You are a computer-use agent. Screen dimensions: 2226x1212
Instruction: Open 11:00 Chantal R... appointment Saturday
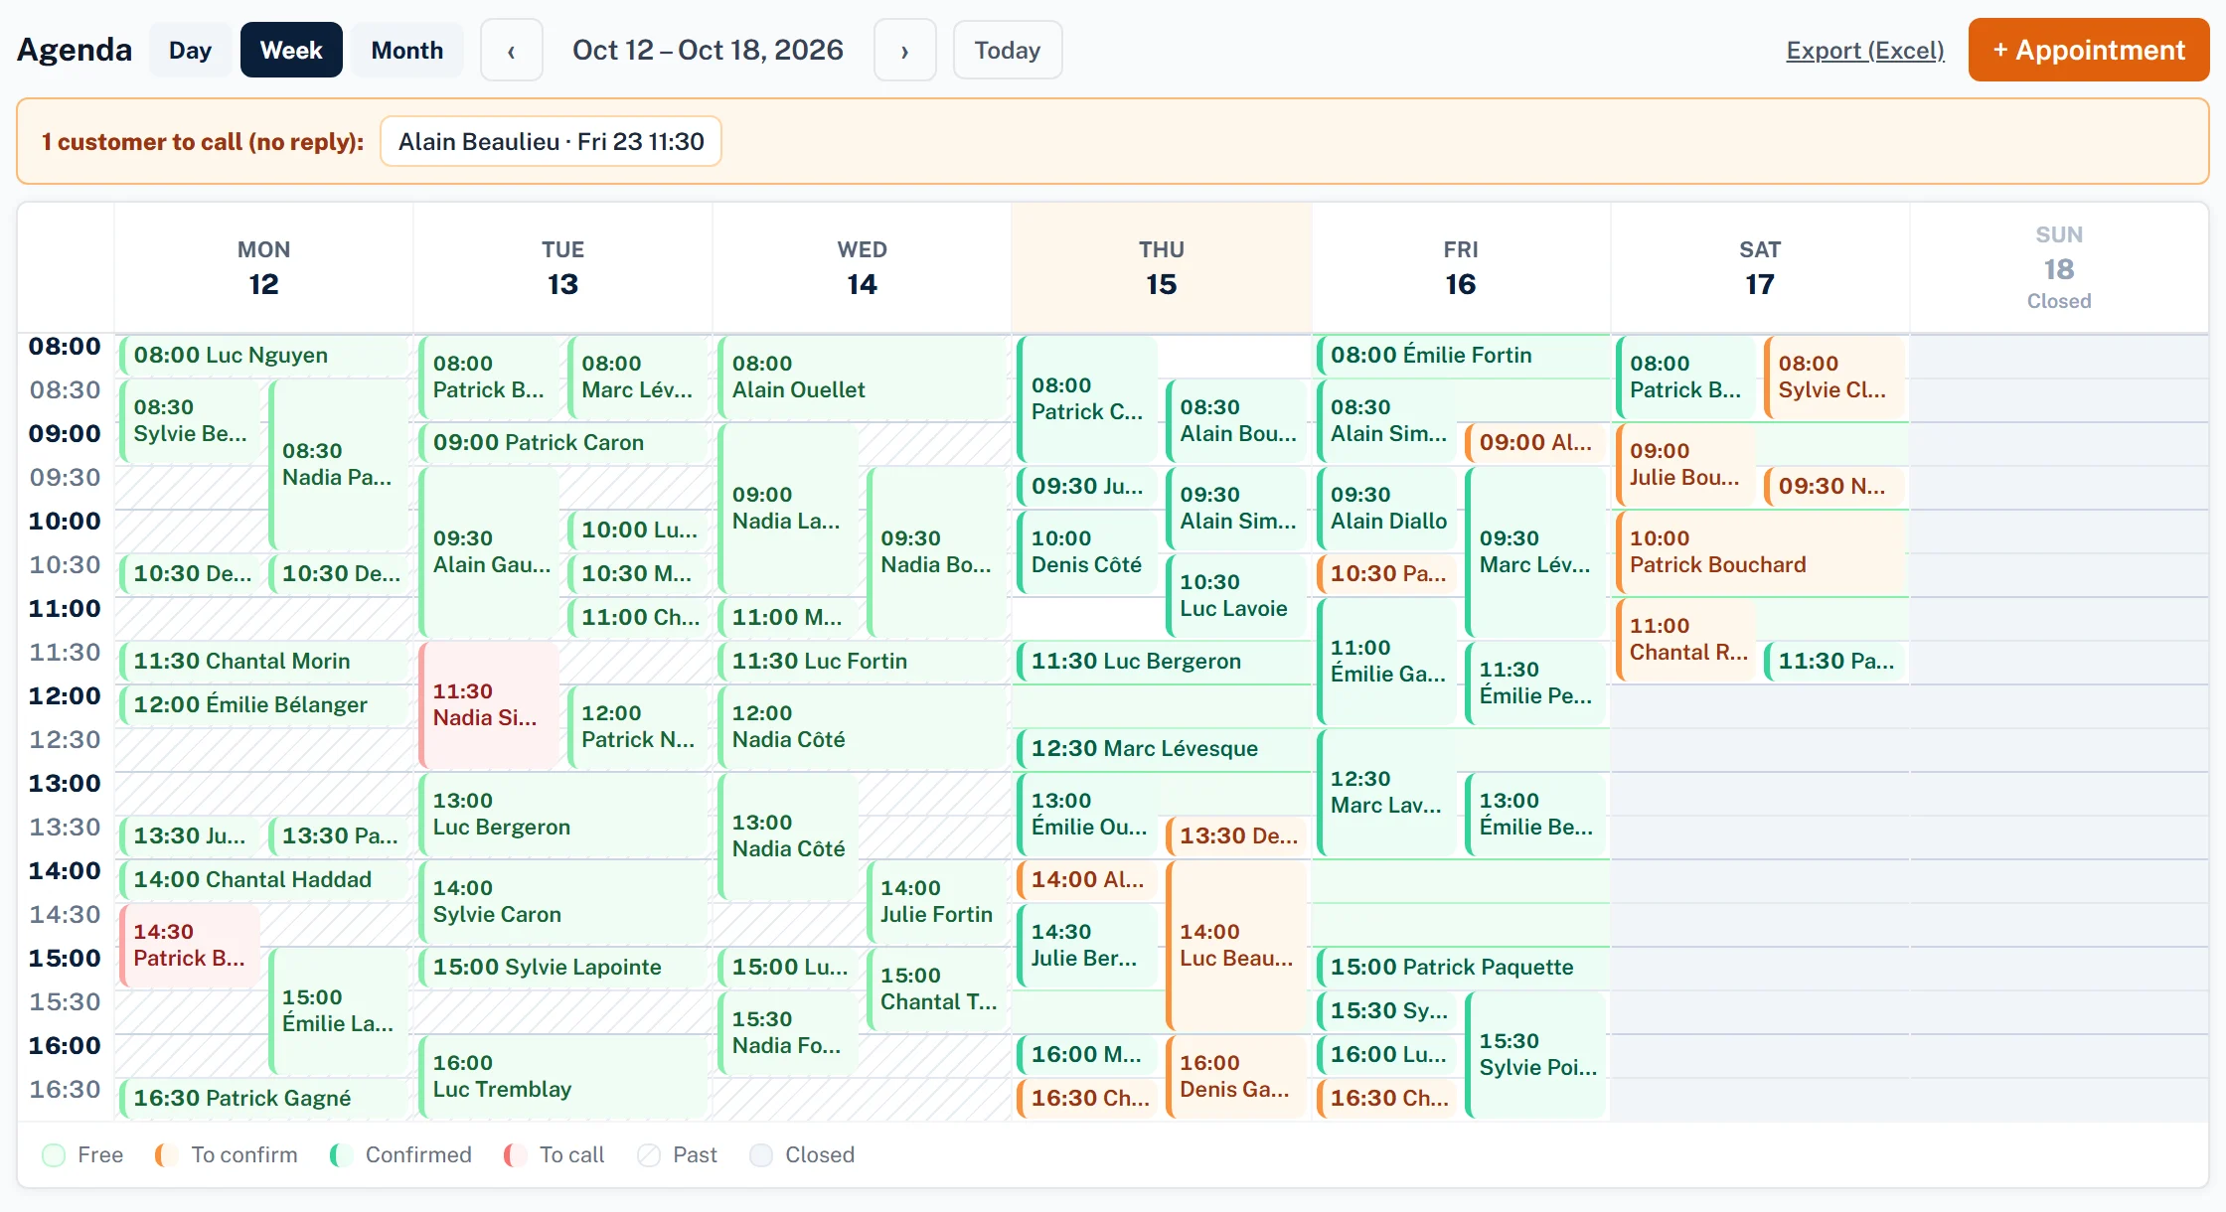(1685, 640)
